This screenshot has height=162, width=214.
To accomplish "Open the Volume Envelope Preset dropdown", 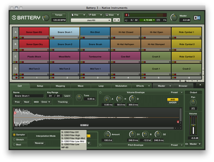I will (177, 92).
